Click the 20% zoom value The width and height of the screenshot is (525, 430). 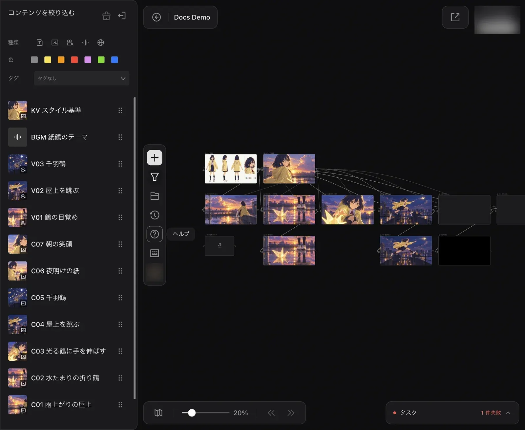241,413
